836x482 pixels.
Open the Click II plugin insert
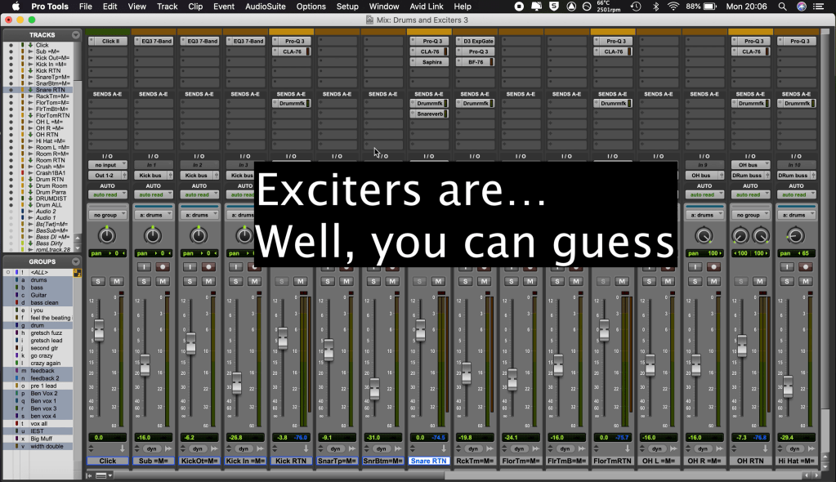coord(107,41)
